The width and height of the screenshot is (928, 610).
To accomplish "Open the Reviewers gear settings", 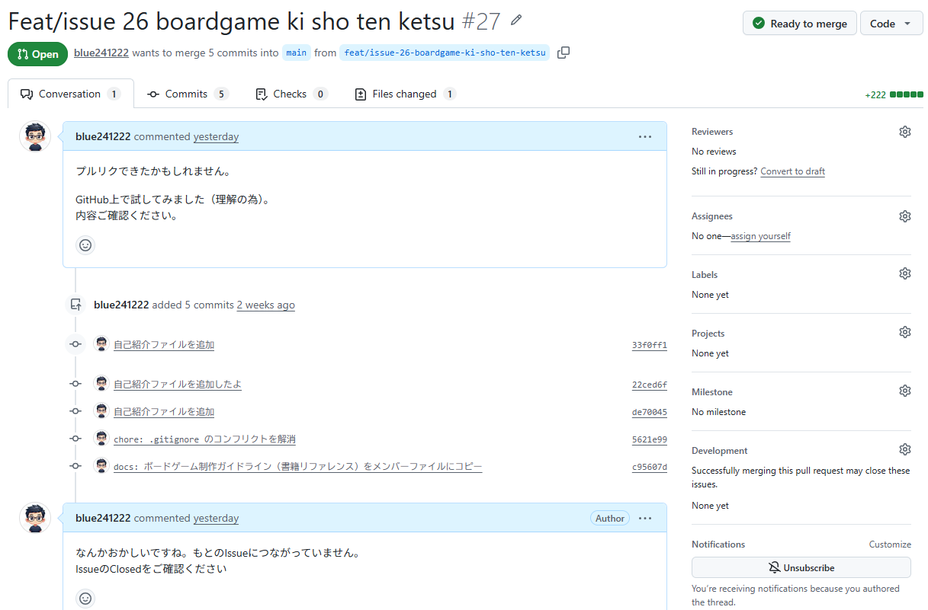I will 904,132.
